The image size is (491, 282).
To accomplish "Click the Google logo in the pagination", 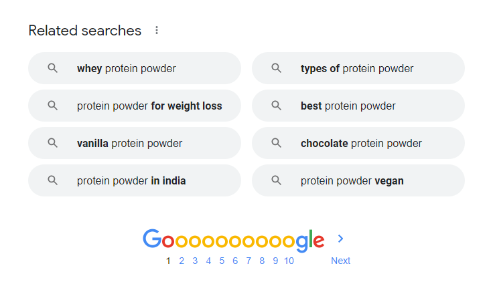I will (x=233, y=240).
